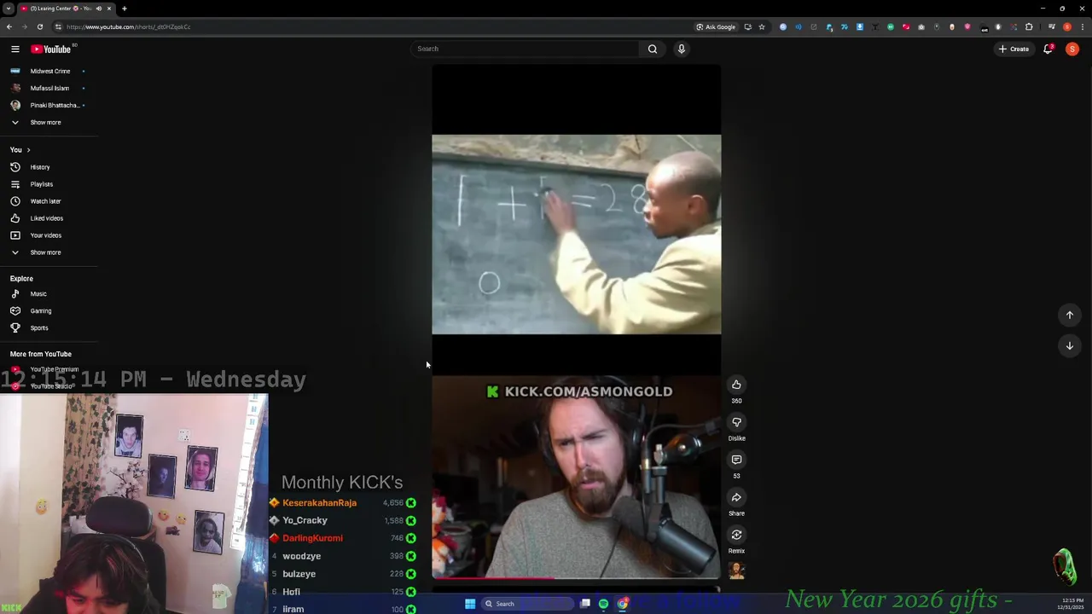View site information icon in address bar
This screenshot has width=1092, height=614.
point(58,26)
